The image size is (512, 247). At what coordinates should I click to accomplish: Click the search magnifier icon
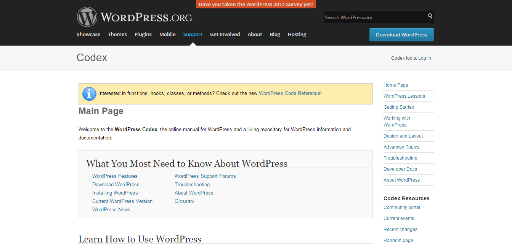pyautogui.click(x=430, y=16)
